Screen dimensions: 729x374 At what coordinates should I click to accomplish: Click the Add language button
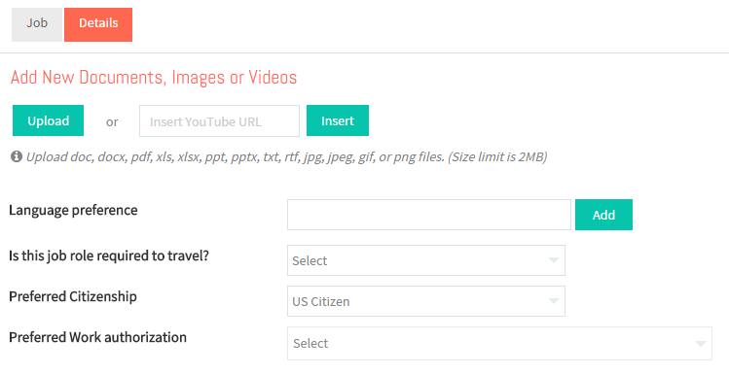click(x=603, y=215)
